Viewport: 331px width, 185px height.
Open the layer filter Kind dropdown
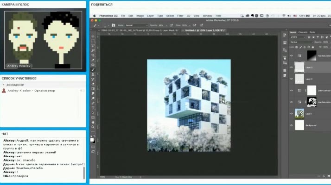[x=298, y=37]
